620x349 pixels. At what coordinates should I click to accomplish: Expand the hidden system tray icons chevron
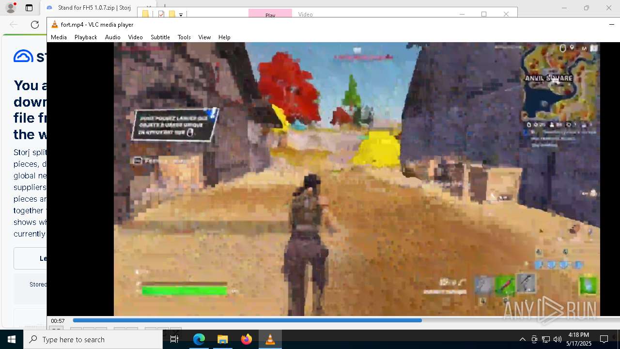click(522, 339)
